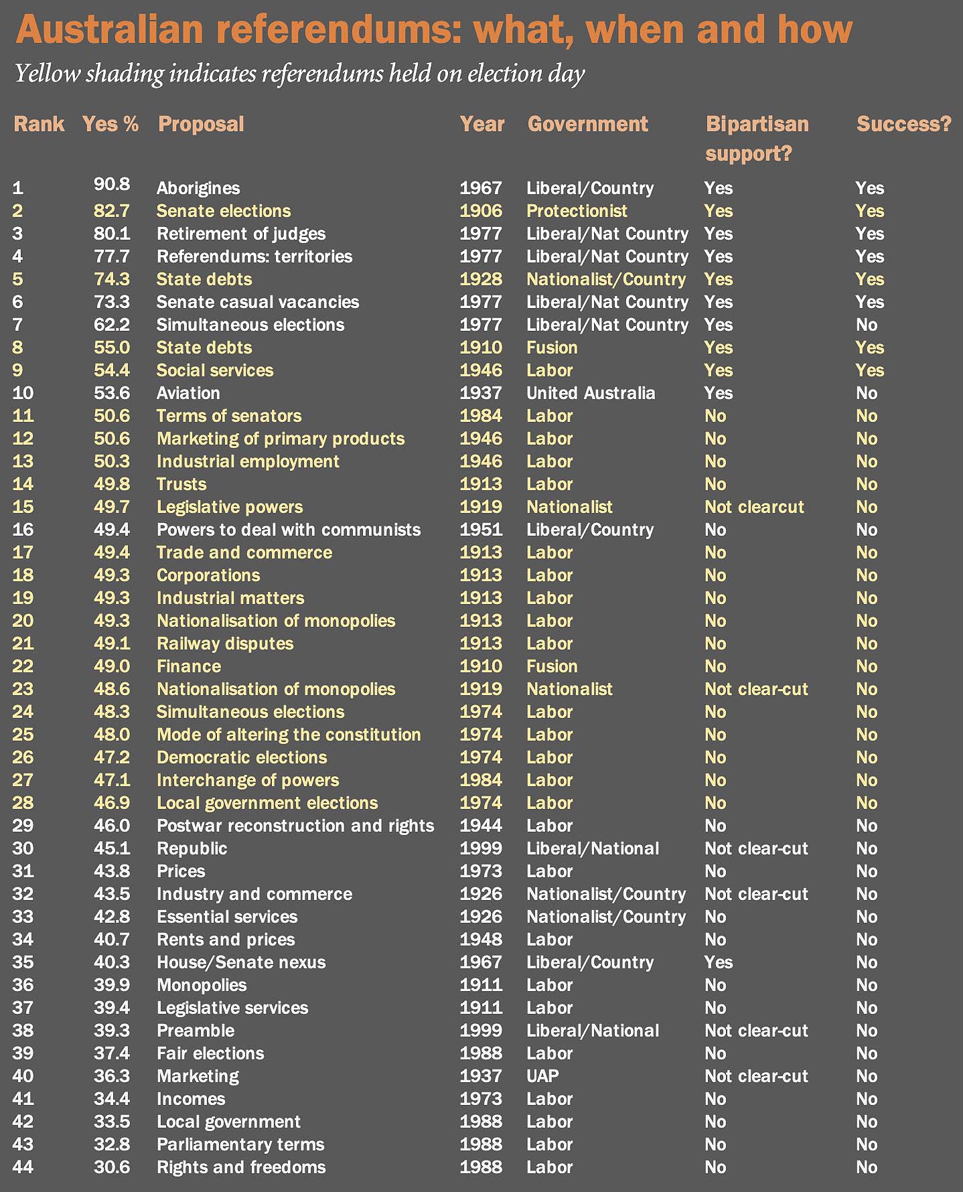Click the 'Bipartisan support?' column header
The height and width of the screenshot is (1192, 963).
(x=757, y=139)
